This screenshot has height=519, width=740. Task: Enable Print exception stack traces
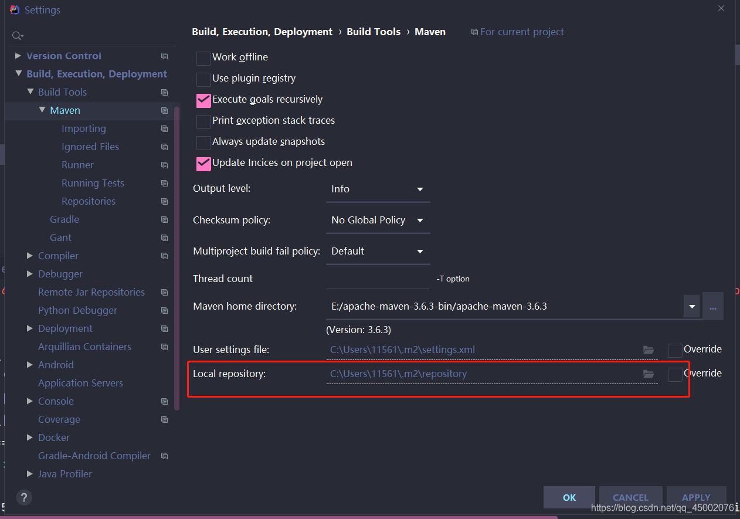click(x=203, y=121)
